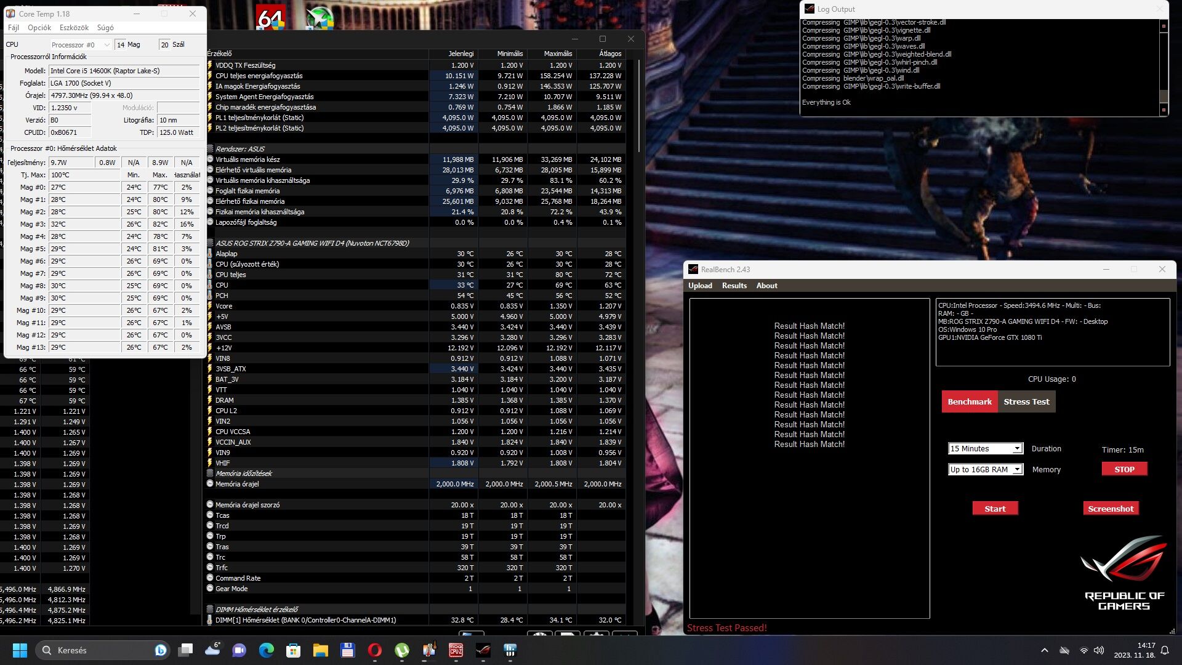Open the Upload menu in RealBench
1182x665 pixels.
(x=700, y=286)
